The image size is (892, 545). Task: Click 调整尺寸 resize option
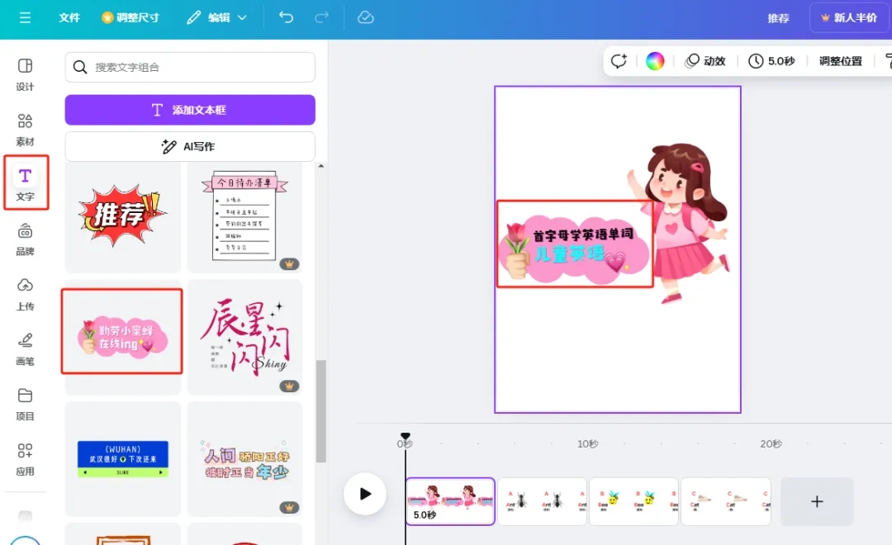click(130, 17)
